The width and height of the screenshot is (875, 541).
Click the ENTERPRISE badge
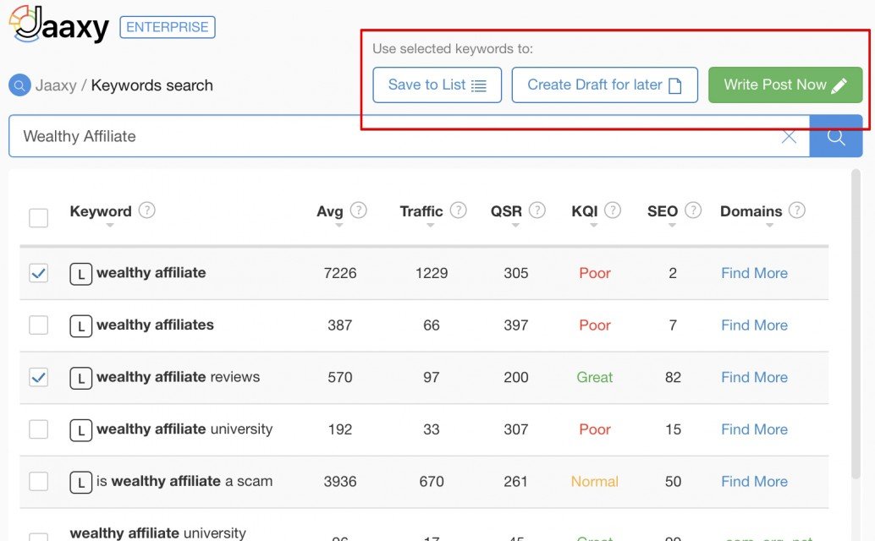[x=168, y=27]
